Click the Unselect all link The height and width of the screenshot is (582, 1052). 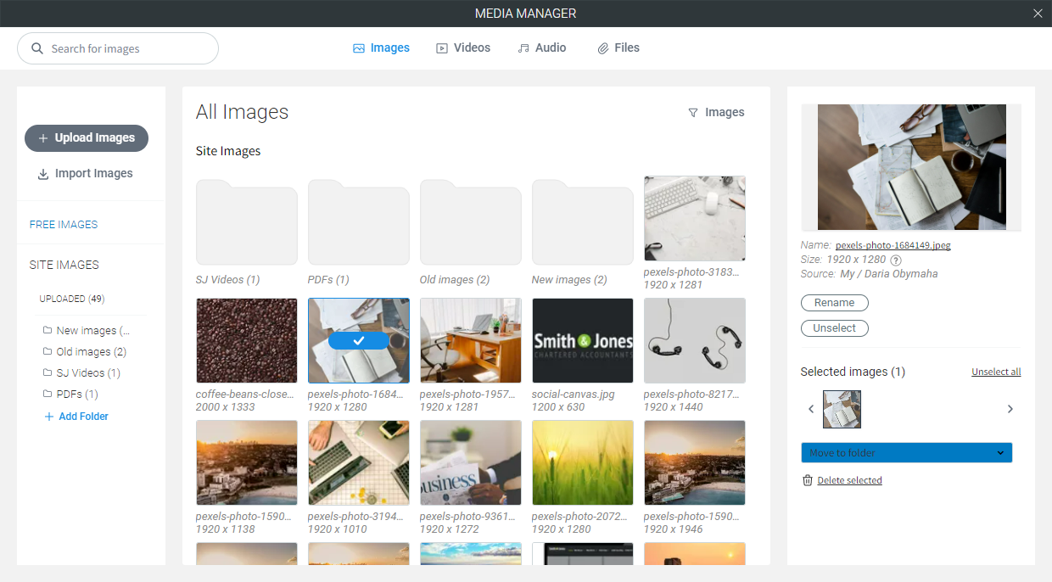tap(996, 372)
